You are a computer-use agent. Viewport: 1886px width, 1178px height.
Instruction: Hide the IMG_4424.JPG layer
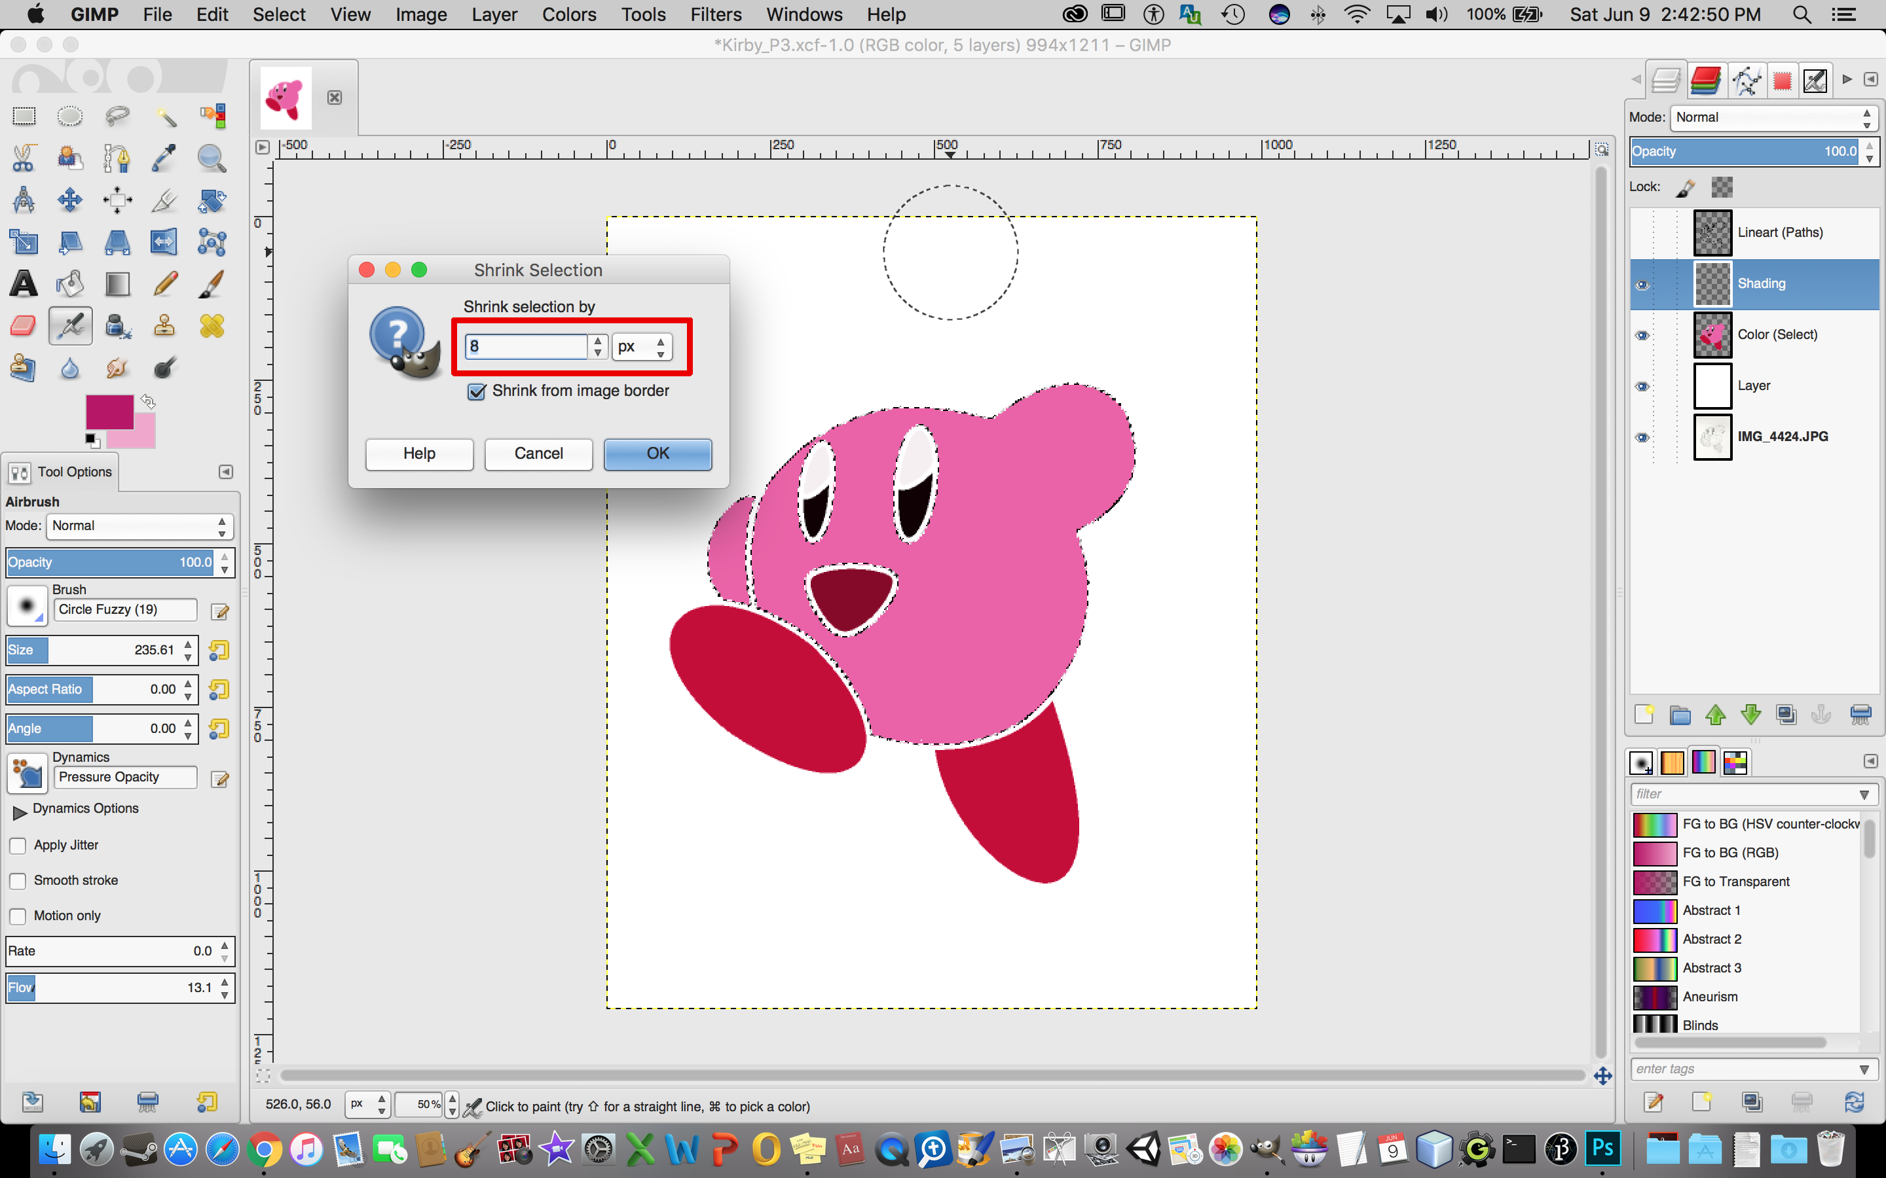(x=1642, y=437)
